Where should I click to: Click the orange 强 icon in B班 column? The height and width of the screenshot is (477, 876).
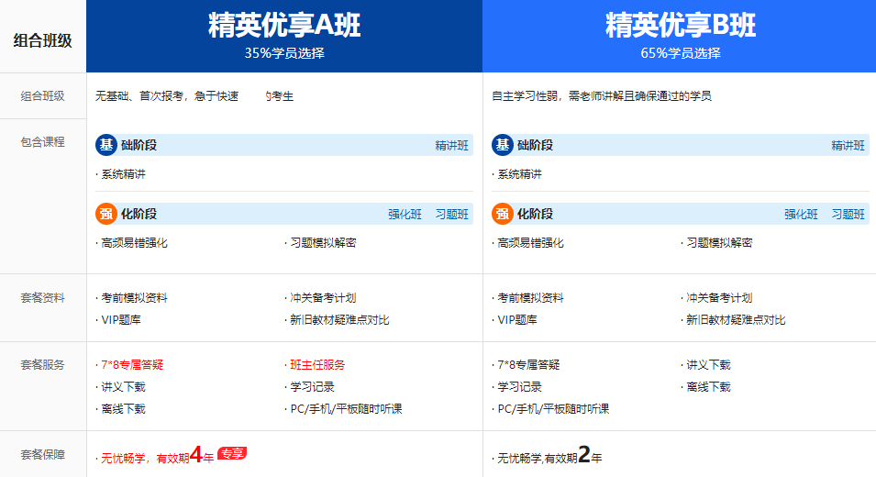[503, 214]
